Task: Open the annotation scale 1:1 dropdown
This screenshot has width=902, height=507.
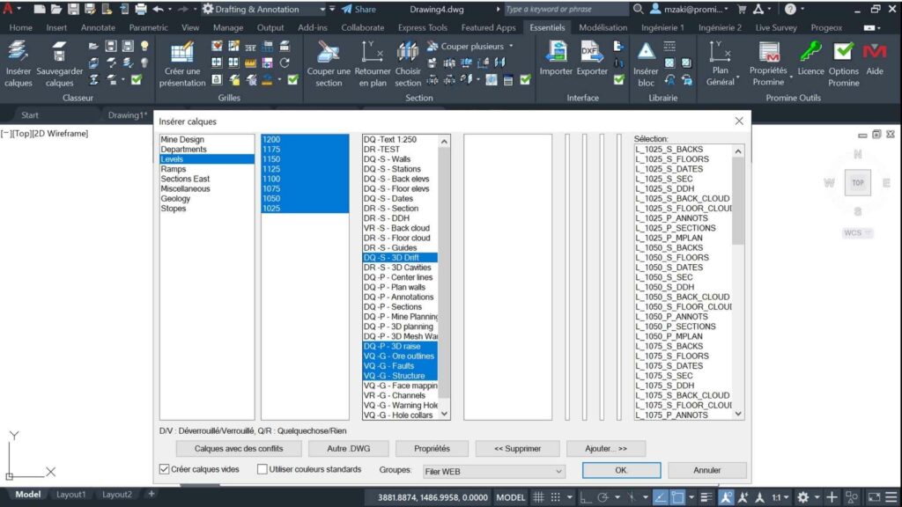Action: tap(780, 497)
